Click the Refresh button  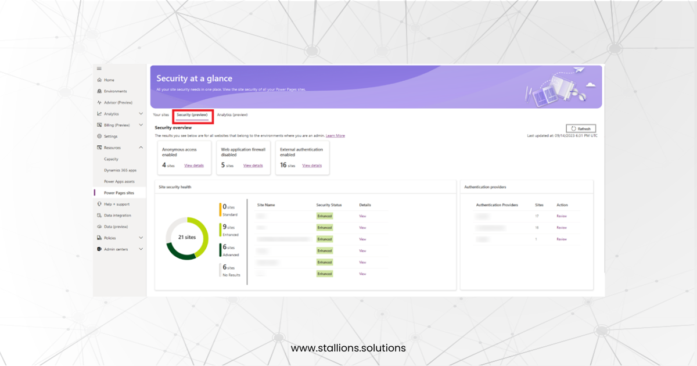pos(581,129)
